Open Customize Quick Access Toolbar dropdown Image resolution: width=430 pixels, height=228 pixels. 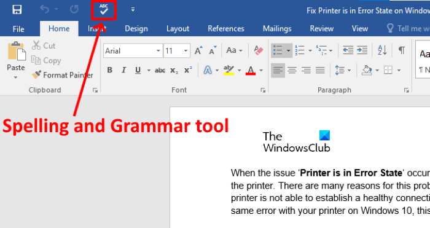pos(133,10)
